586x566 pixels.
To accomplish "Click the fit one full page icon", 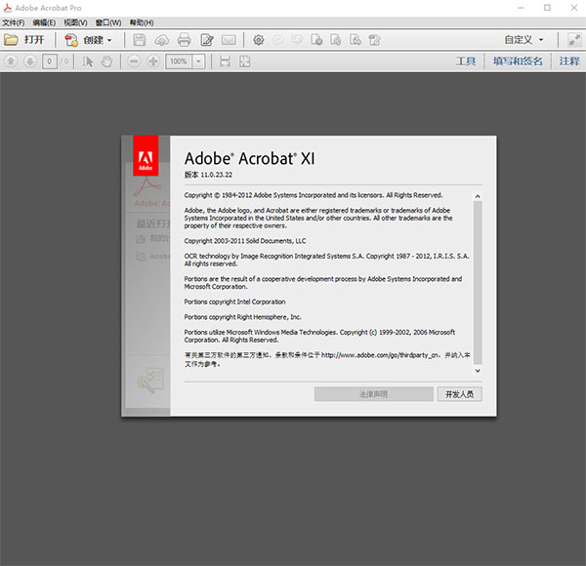I will [x=245, y=61].
